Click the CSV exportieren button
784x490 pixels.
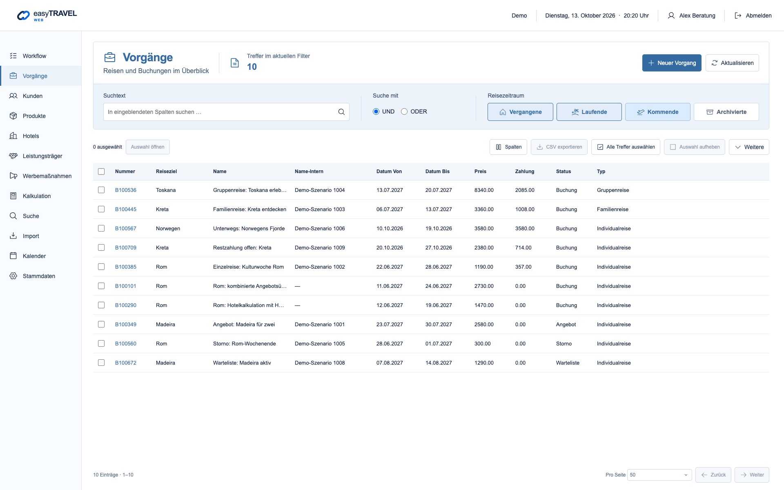(559, 147)
